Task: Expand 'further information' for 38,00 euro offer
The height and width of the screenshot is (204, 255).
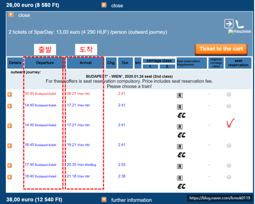Action: pos(104,200)
